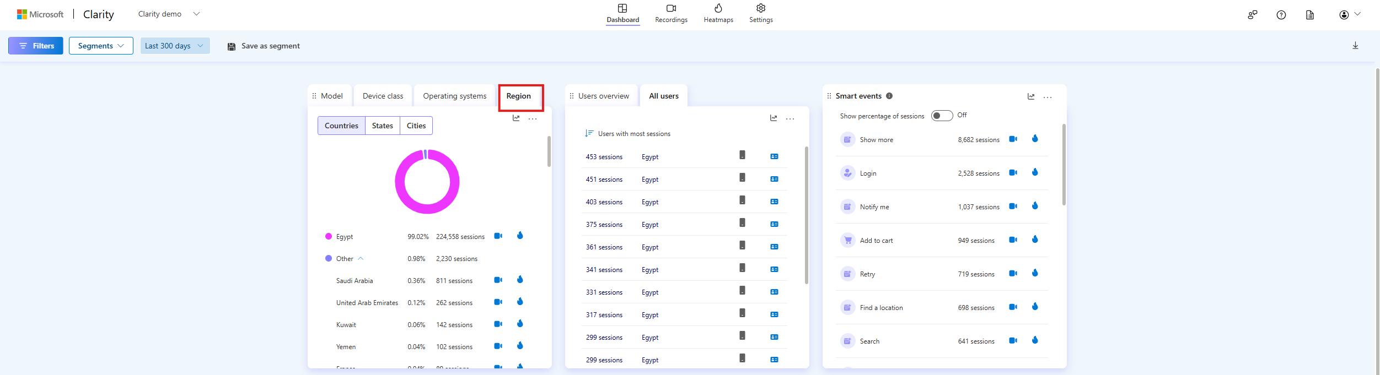Viewport: 1380px width, 375px height.
Task: Toggle Show percentage of sessions switch
Action: coord(942,116)
